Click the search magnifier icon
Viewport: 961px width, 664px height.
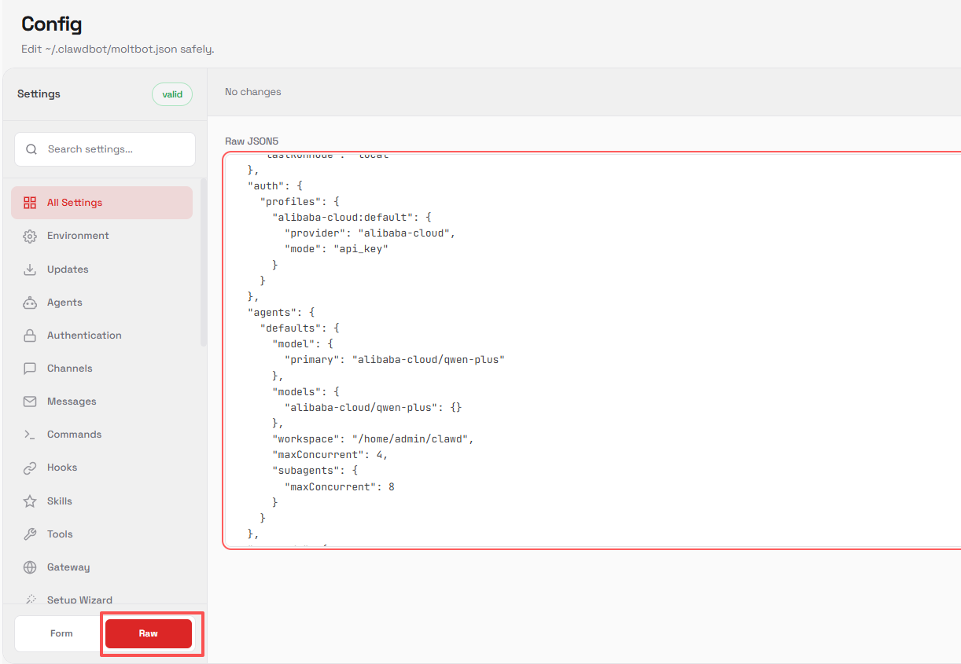pyautogui.click(x=31, y=149)
